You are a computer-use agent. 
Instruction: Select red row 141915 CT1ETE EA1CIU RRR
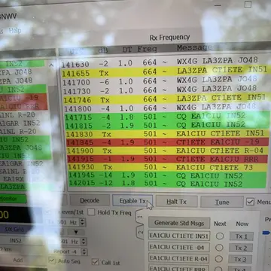click(167, 159)
